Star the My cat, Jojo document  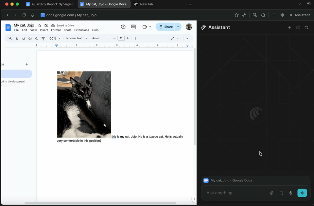[x=40, y=26]
